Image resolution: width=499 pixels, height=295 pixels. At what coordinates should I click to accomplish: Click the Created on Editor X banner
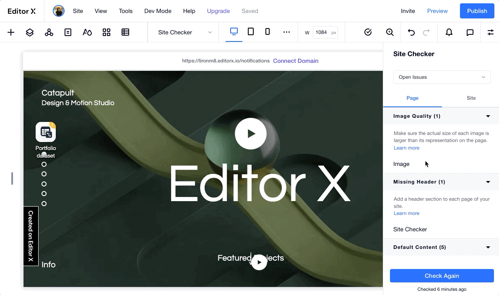coord(31,236)
